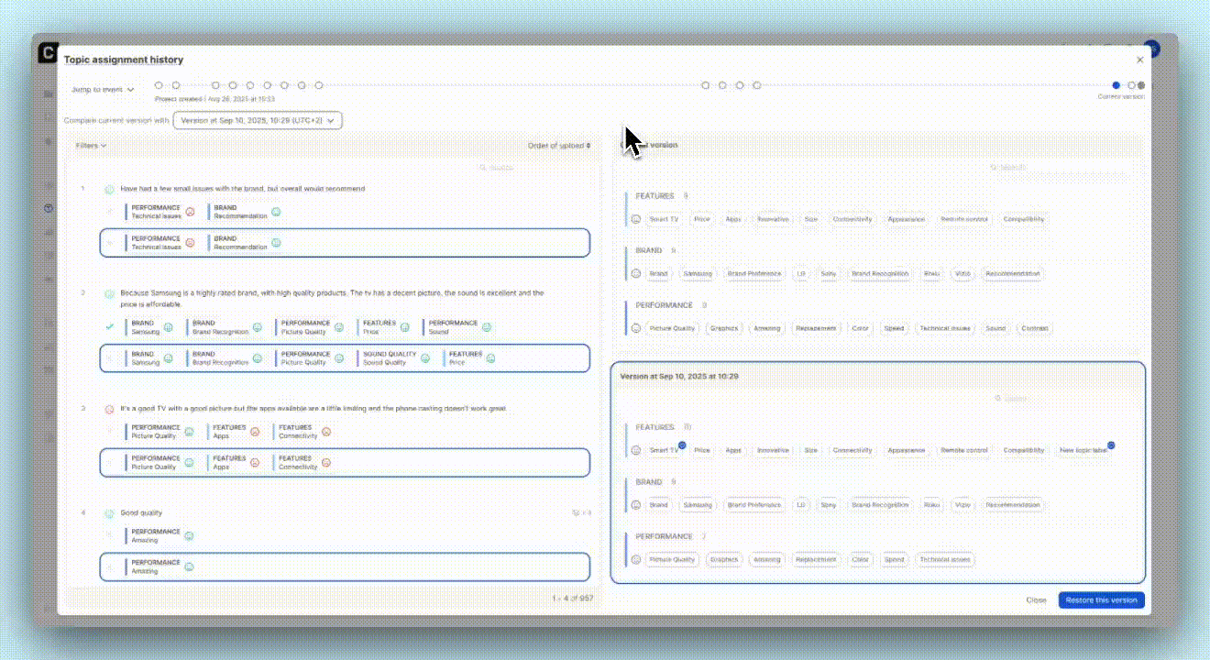1210x660 pixels.
Task: Click the sentiment face icon of comment 1
Action: click(x=109, y=189)
